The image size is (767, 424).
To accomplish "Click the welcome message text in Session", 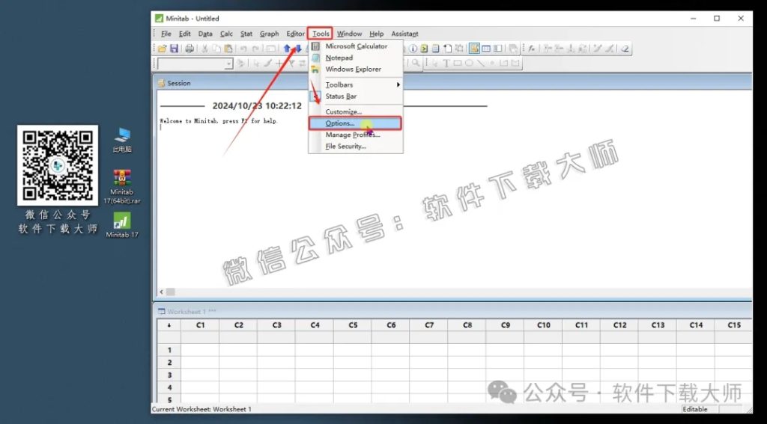I will click(x=219, y=121).
